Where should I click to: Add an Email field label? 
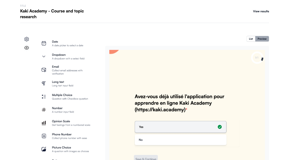55,67
